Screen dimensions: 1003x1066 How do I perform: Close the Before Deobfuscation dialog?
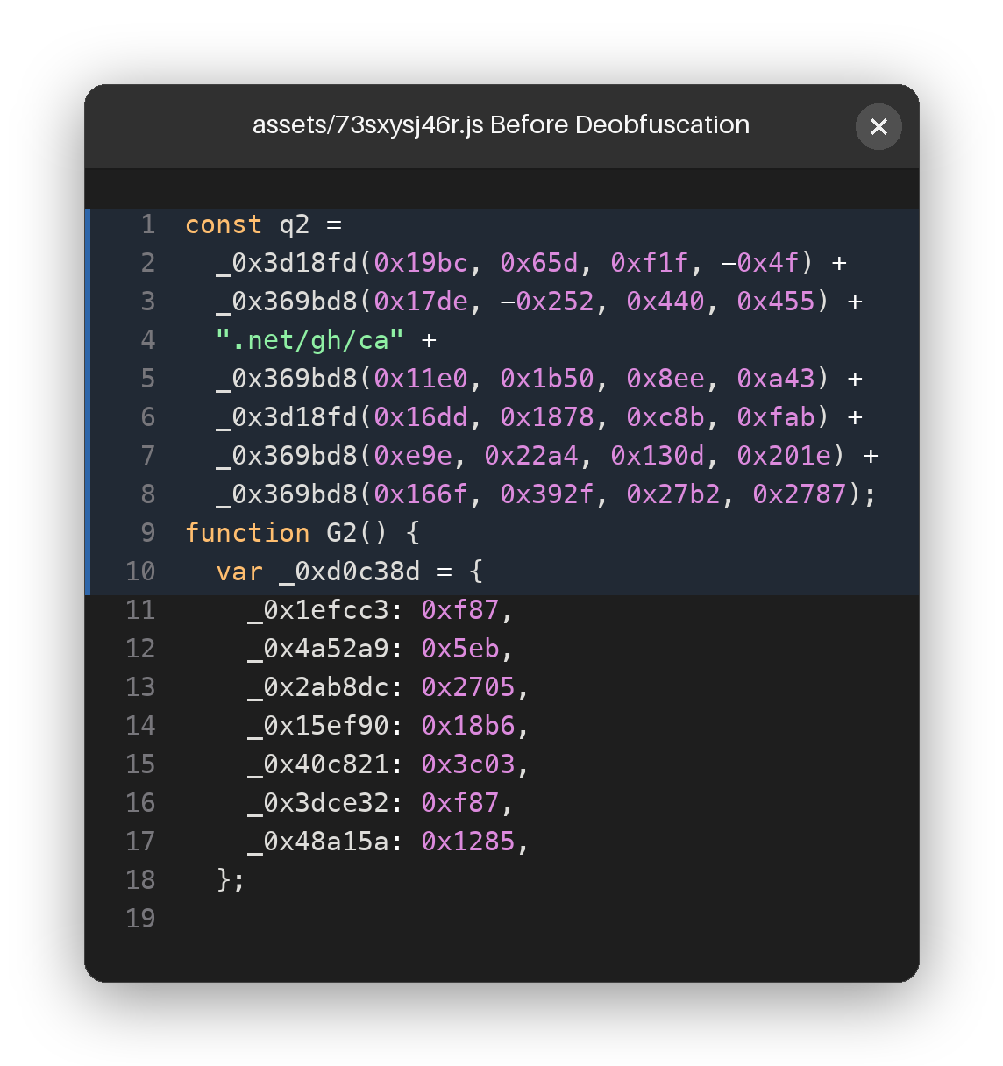coord(879,126)
